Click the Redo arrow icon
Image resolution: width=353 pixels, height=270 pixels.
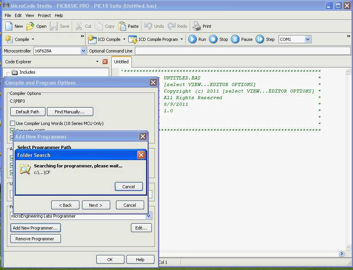point(171,26)
